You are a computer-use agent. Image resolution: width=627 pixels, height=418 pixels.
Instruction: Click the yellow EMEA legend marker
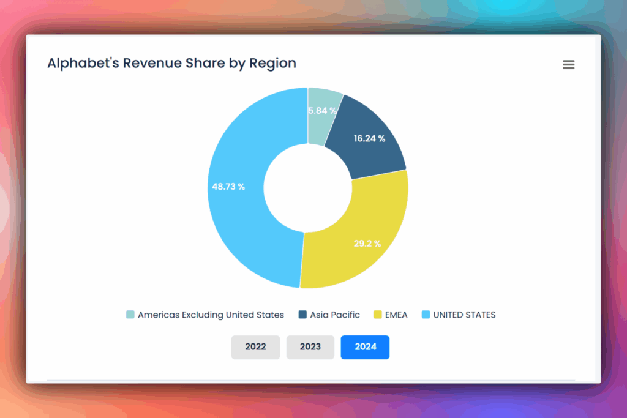377,314
